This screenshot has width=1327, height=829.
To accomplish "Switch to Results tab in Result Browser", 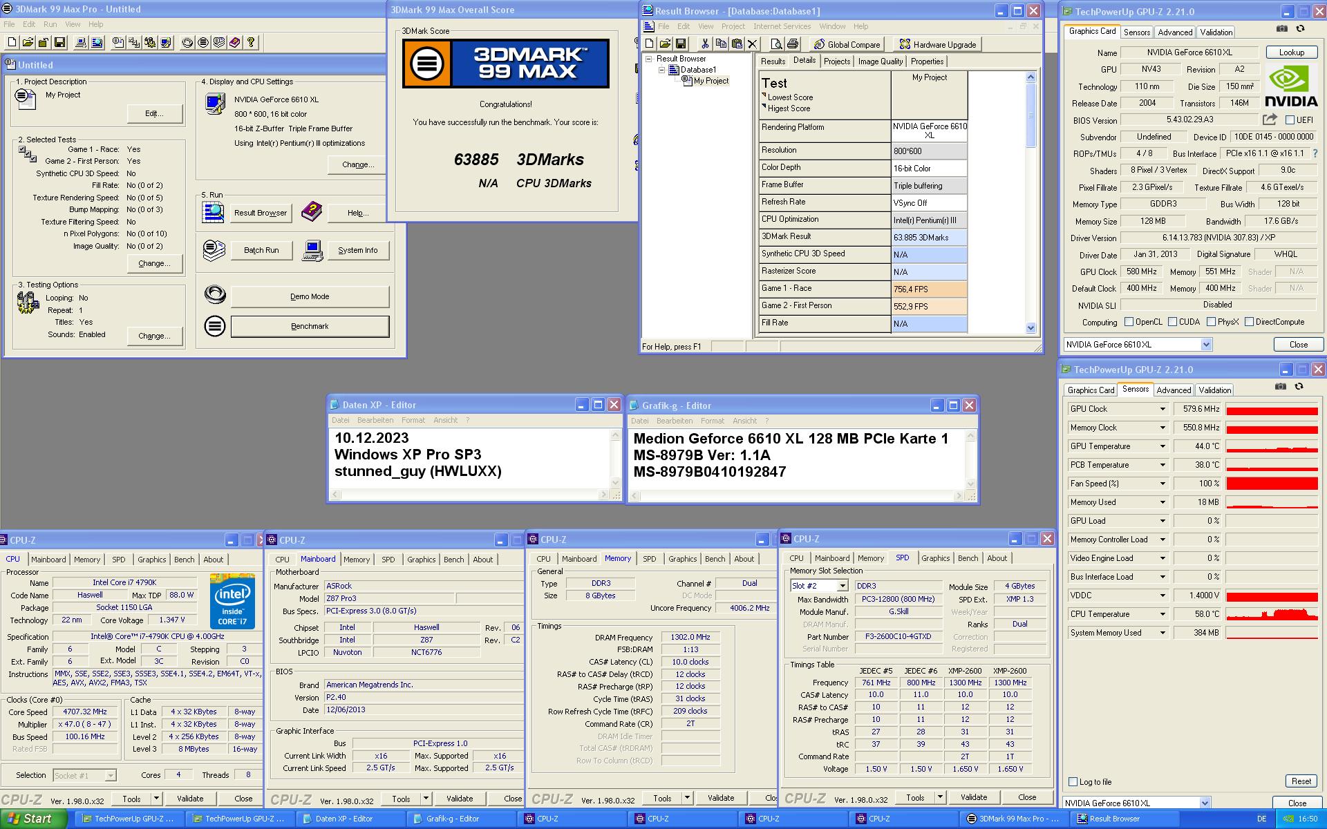I will pyautogui.click(x=773, y=61).
